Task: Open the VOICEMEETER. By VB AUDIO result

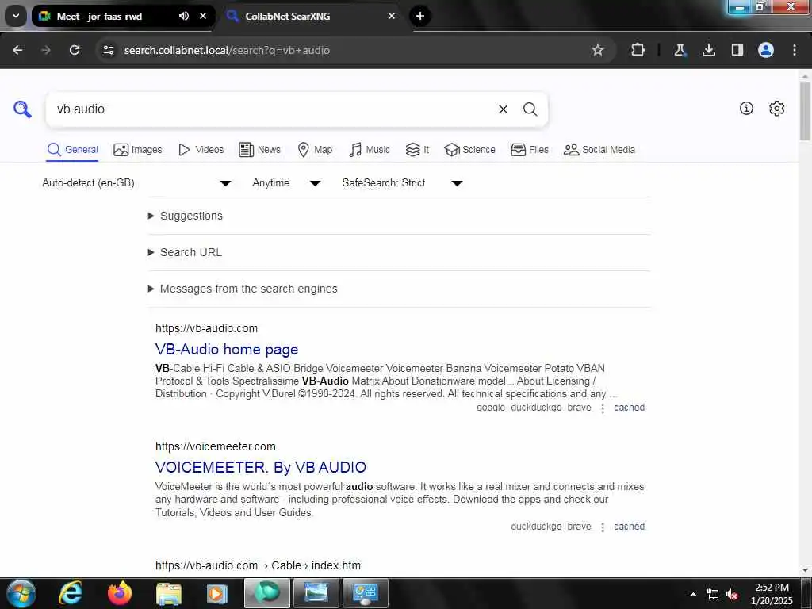Action: click(x=260, y=467)
